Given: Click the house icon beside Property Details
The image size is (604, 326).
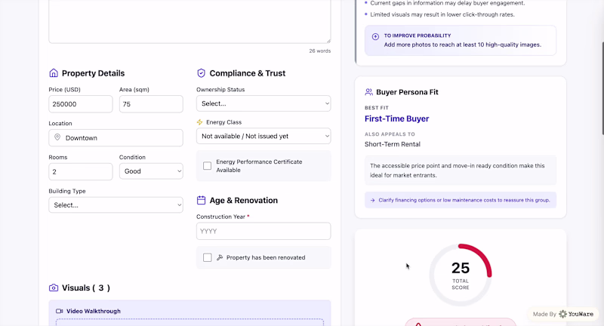Looking at the screenshot, I should tap(54, 73).
